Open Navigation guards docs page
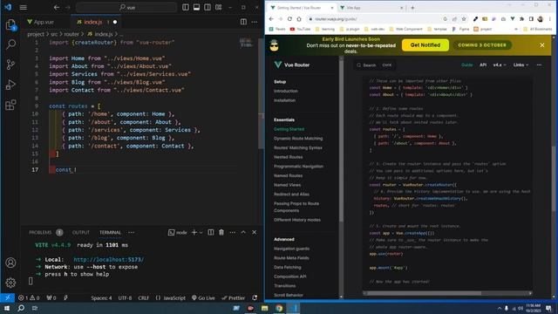The width and height of the screenshot is (558, 314). (x=291, y=249)
